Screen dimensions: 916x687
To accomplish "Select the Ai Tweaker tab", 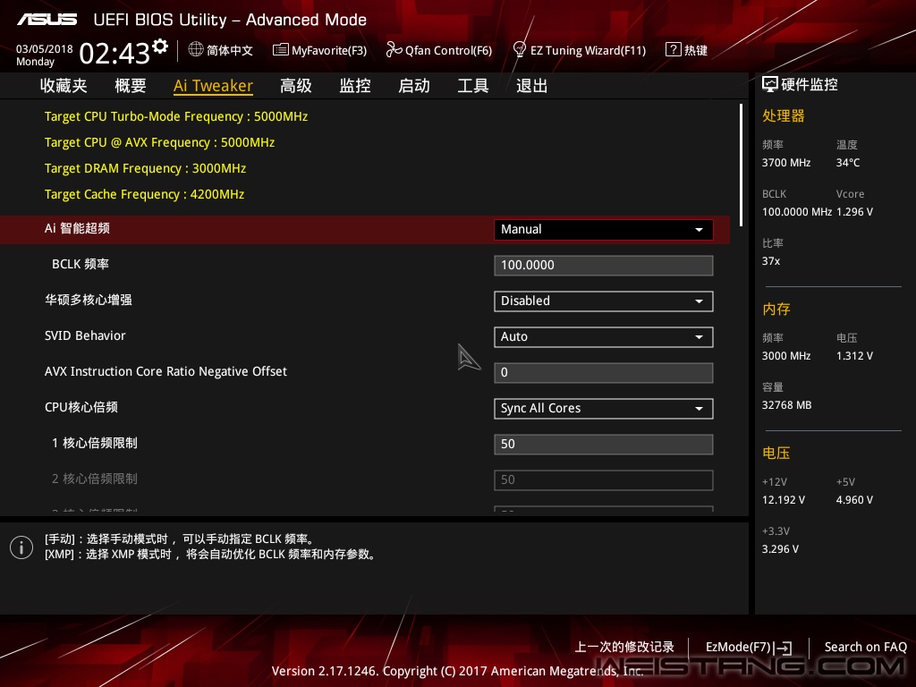I will 213,86.
